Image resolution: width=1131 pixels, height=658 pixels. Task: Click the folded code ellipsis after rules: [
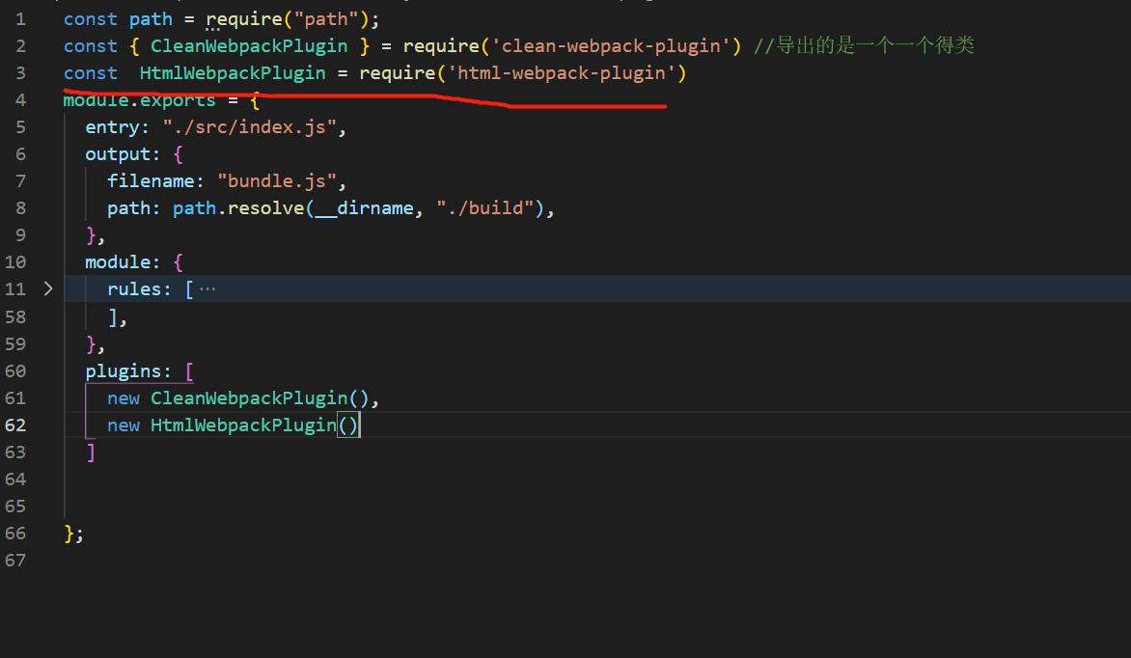[x=207, y=289]
